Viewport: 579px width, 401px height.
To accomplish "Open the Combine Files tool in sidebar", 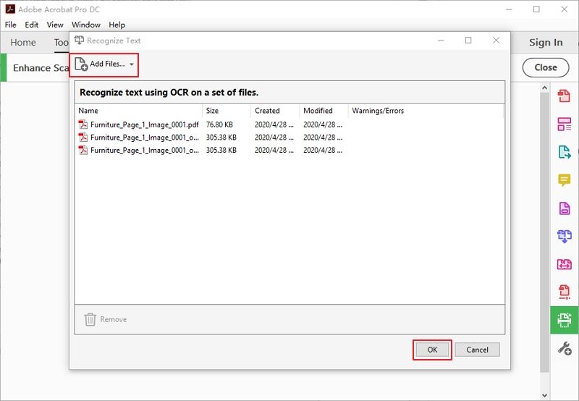I will pos(565,236).
